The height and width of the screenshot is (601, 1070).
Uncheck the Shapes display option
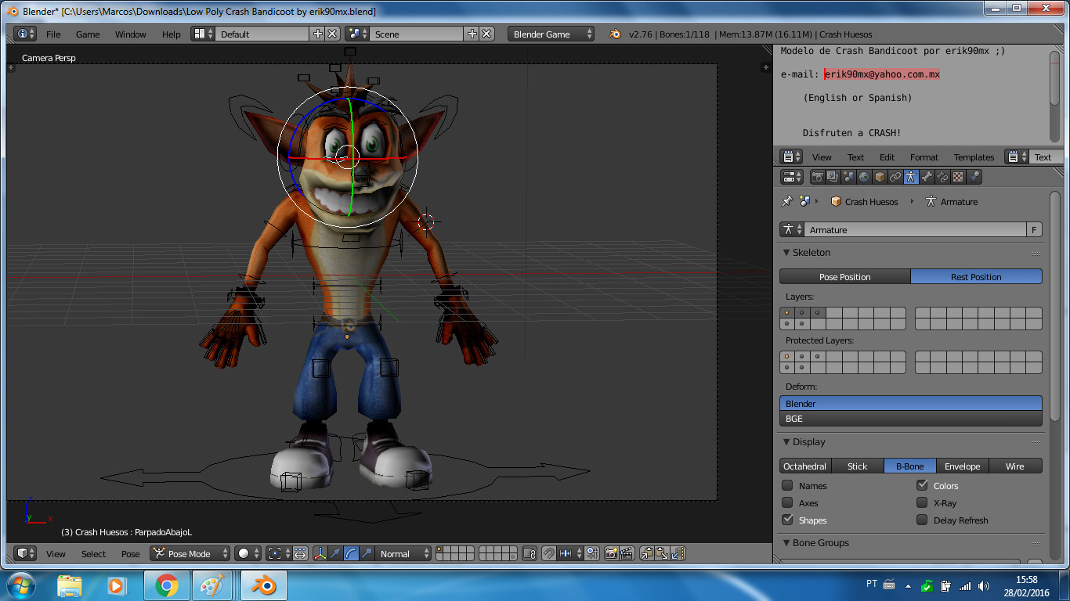pos(787,520)
